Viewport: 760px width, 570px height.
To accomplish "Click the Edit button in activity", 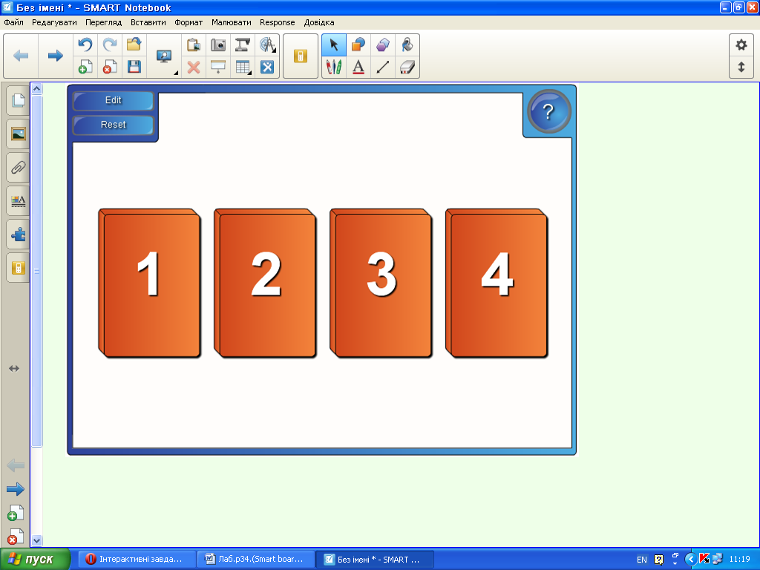I will pyautogui.click(x=113, y=100).
